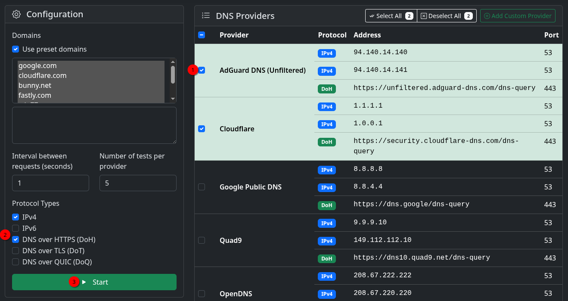Click the play icon on Start button
The width and height of the screenshot is (568, 301).
point(84,282)
